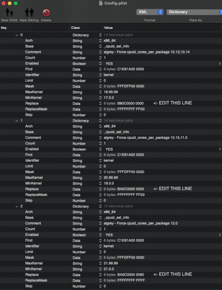Select MaxKernel value 20.99.99

(111, 177)
